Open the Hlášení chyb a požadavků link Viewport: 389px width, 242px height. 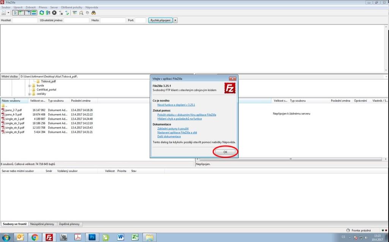tap(180, 119)
